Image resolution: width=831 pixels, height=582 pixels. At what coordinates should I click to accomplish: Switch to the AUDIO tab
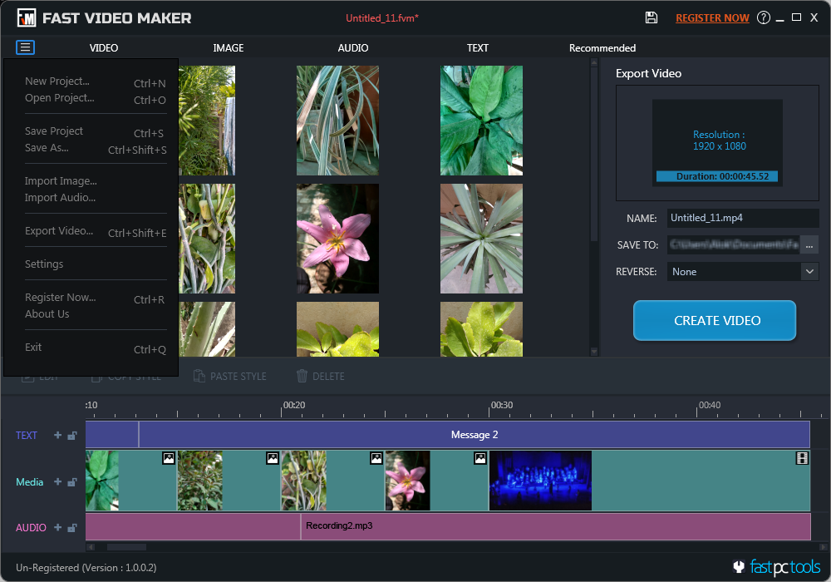tap(352, 47)
